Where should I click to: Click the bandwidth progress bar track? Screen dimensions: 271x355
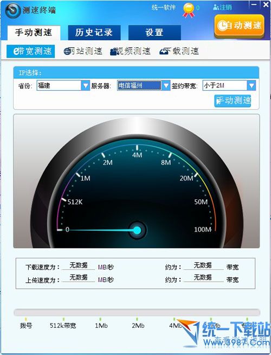coord(137,313)
